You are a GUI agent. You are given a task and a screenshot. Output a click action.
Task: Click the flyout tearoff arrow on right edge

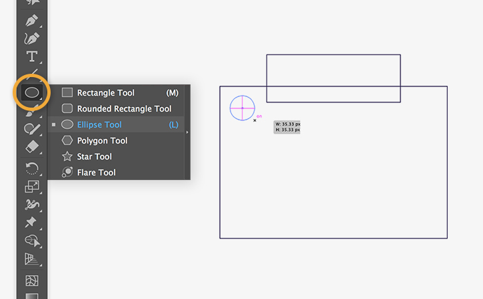(x=187, y=132)
